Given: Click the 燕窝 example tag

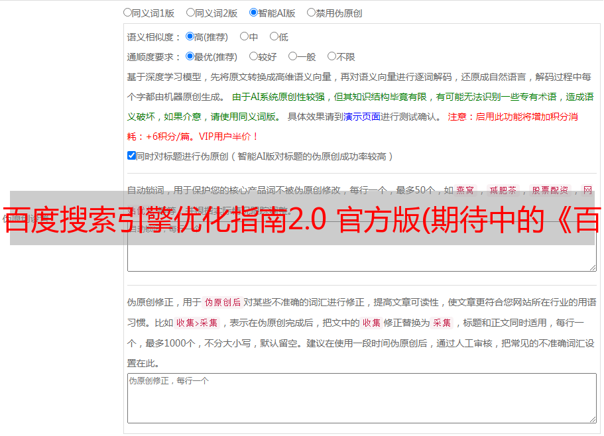Looking at the screenshot, I should 465,190.
